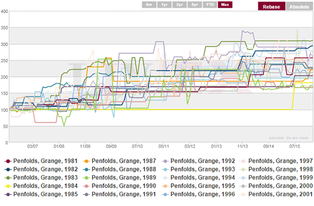This screenshot has height=206, width=314.
Task: Click the Penfolds, Grange, 1992 legend entry
Action: coord(198,161)
